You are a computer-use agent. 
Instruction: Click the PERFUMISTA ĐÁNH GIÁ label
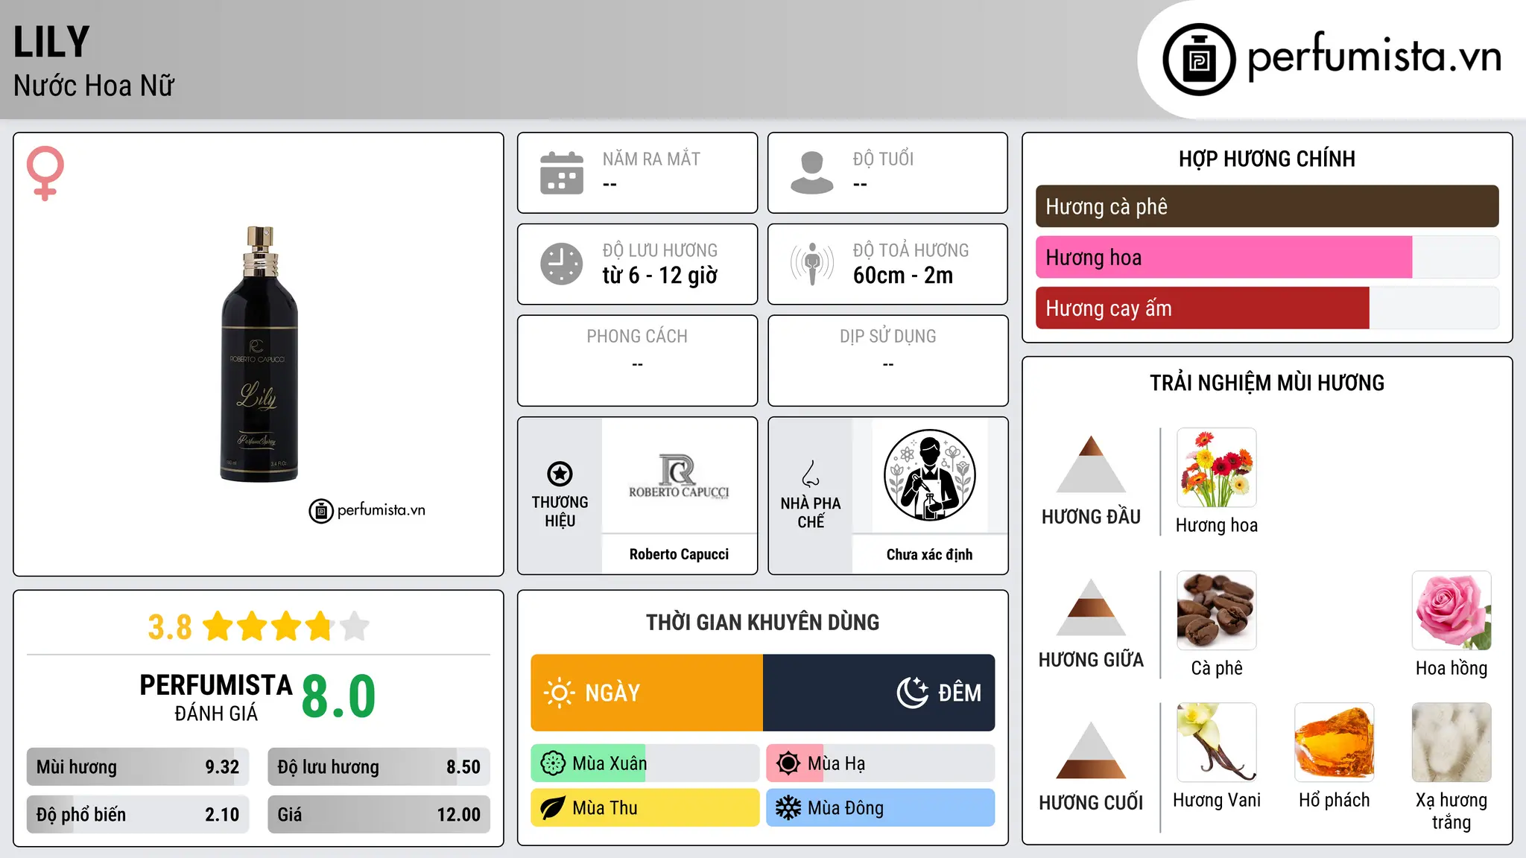coord(216,697)
